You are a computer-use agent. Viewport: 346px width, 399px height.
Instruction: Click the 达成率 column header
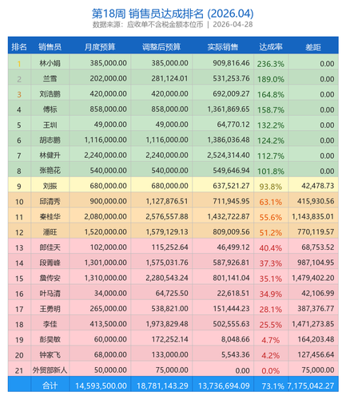coord(271,47)
